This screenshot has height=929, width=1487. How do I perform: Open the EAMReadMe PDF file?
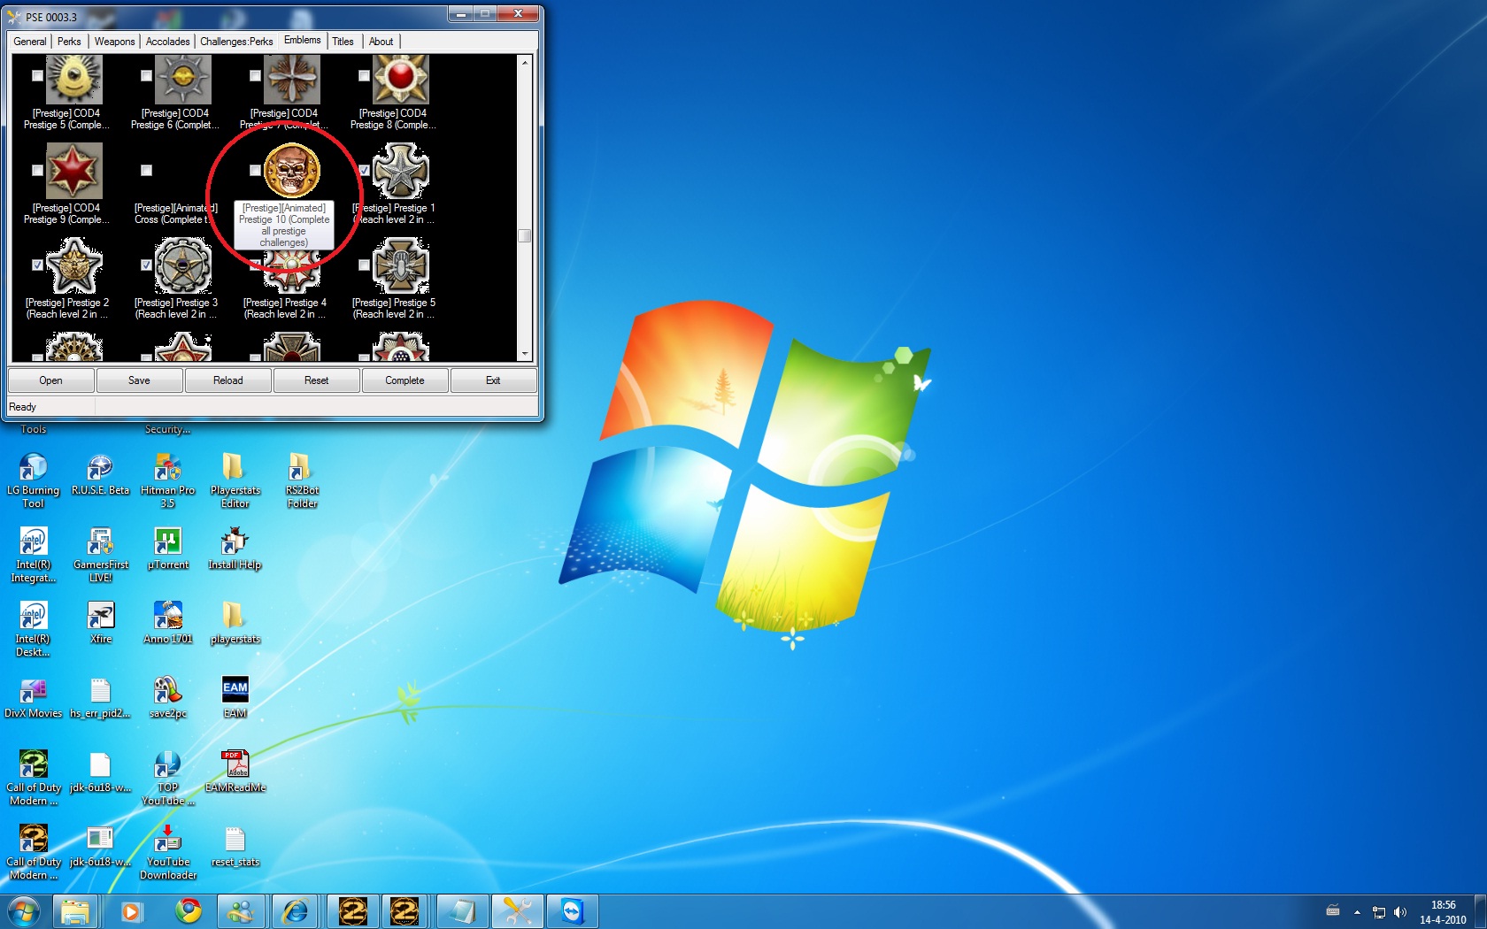click(x=235, y=764)
